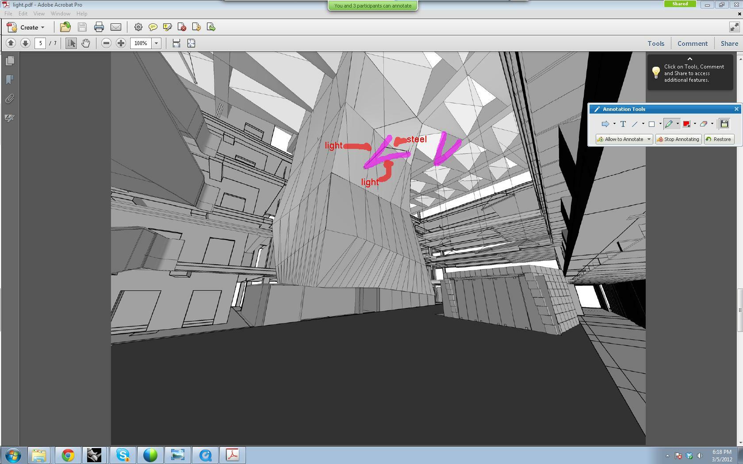Click the volume icon in system tray
743x464 pixels.
700,456
